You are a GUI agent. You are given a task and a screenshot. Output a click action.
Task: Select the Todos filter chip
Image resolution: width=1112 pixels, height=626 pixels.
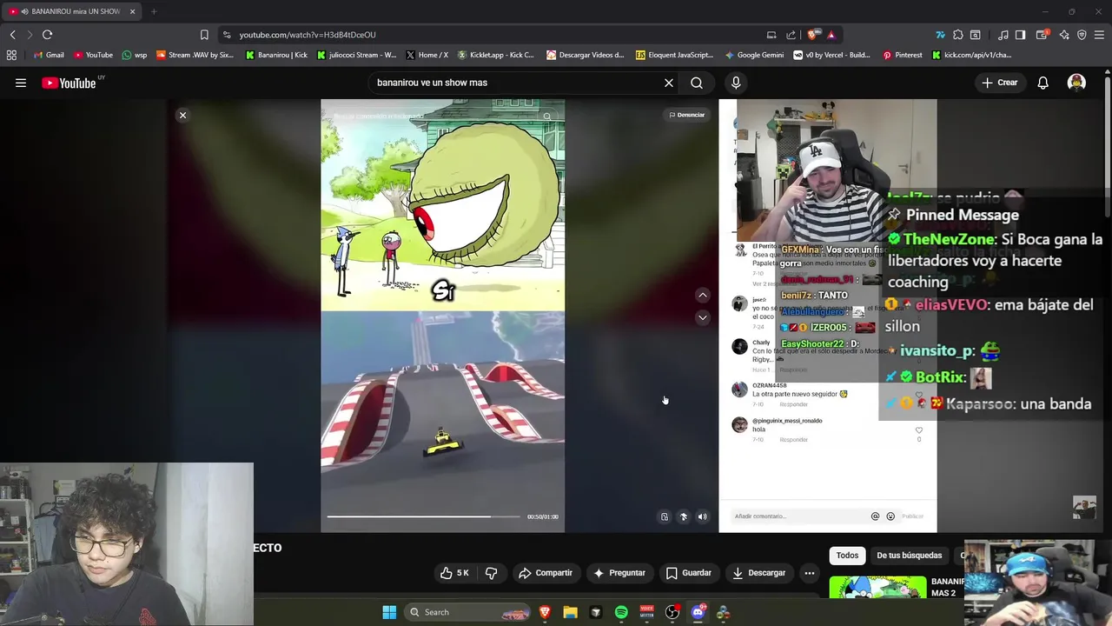tap(847, 556)
